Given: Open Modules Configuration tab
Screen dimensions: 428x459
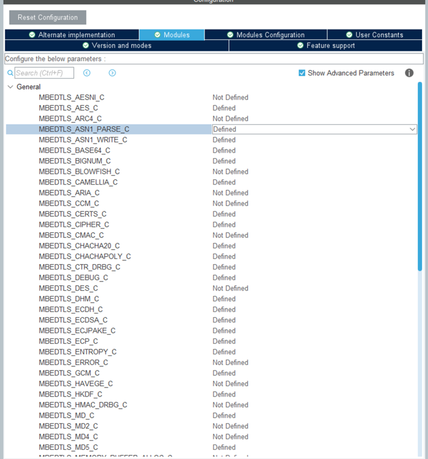Looking at the screenshot, I should pos(266,35).
